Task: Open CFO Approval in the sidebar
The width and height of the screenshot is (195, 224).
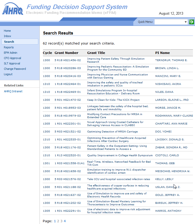Action: [x=12, y=58]
